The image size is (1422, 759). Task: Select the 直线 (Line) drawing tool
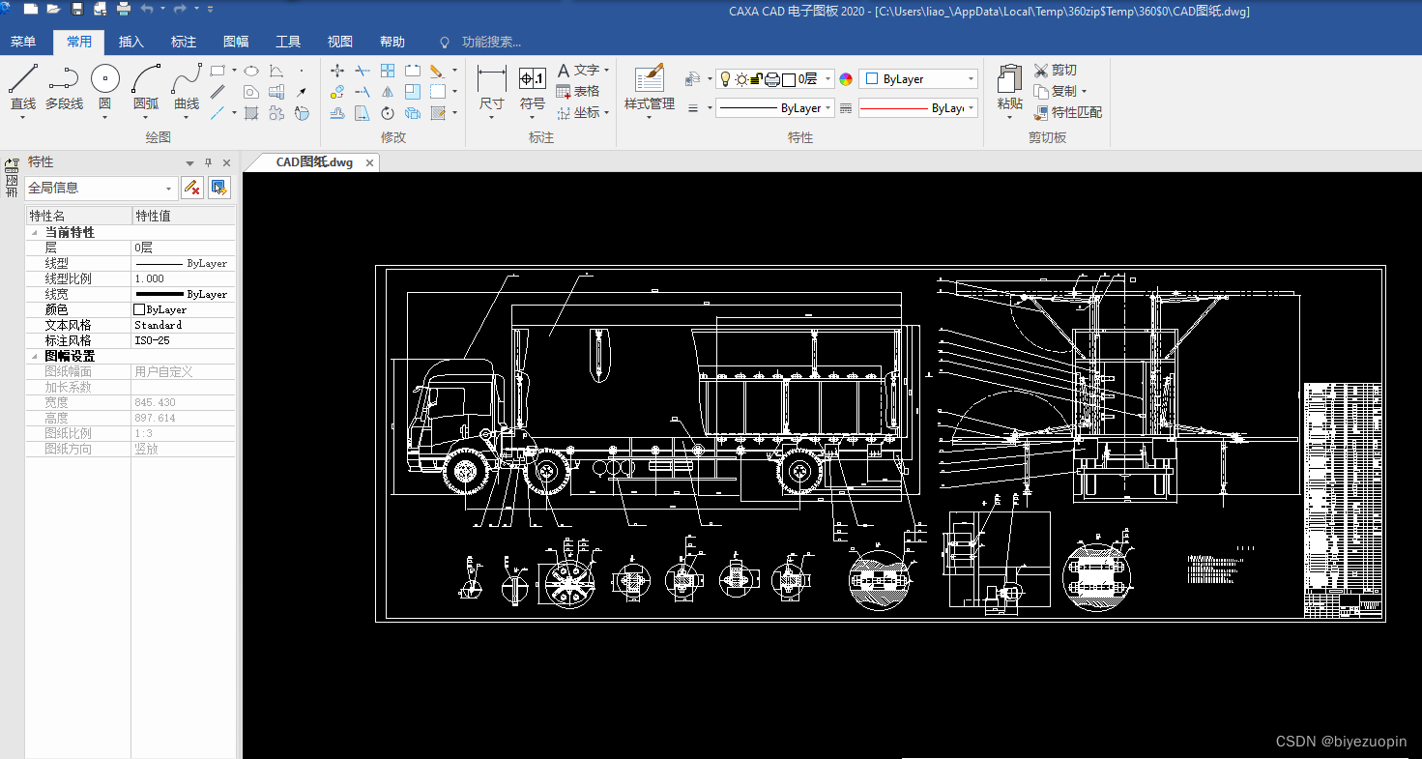(22, 80)
